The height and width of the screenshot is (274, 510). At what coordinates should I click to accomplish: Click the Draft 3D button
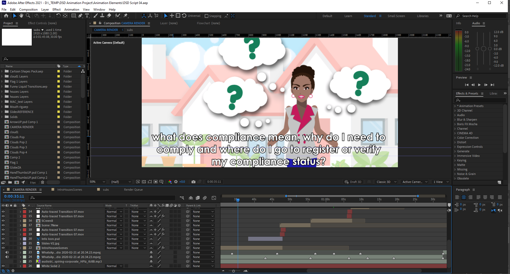click(353, 182)
